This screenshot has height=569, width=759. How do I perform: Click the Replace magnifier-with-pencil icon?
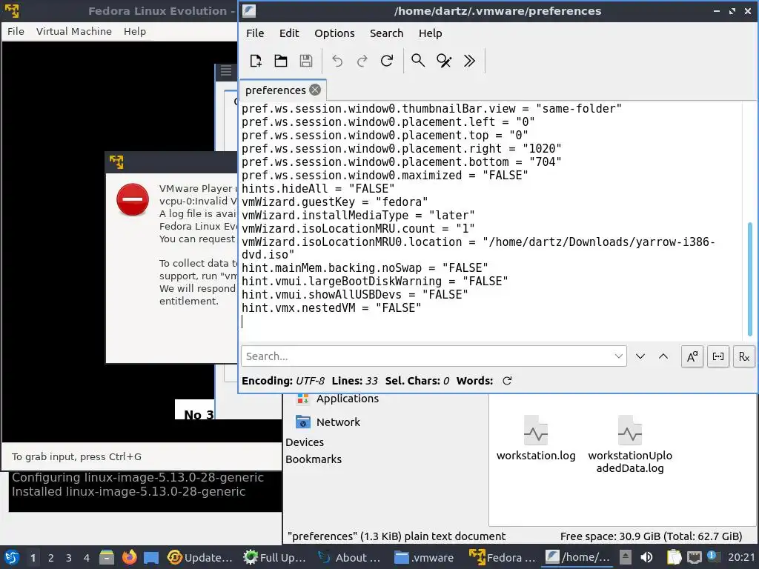[444, 61]
